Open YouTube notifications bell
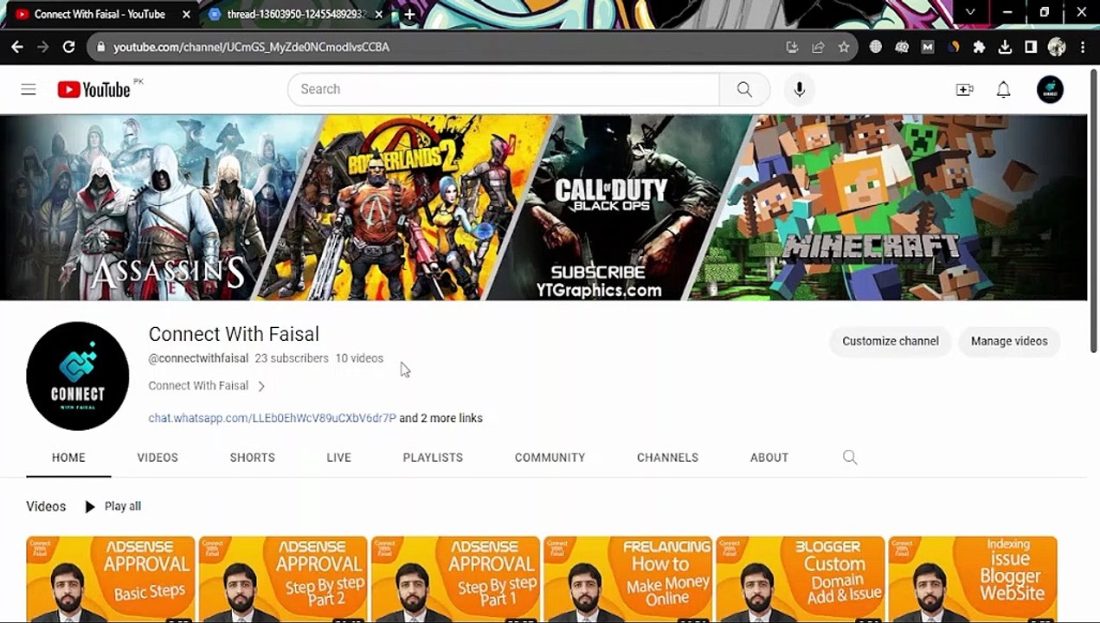 tap(1003, 90)
